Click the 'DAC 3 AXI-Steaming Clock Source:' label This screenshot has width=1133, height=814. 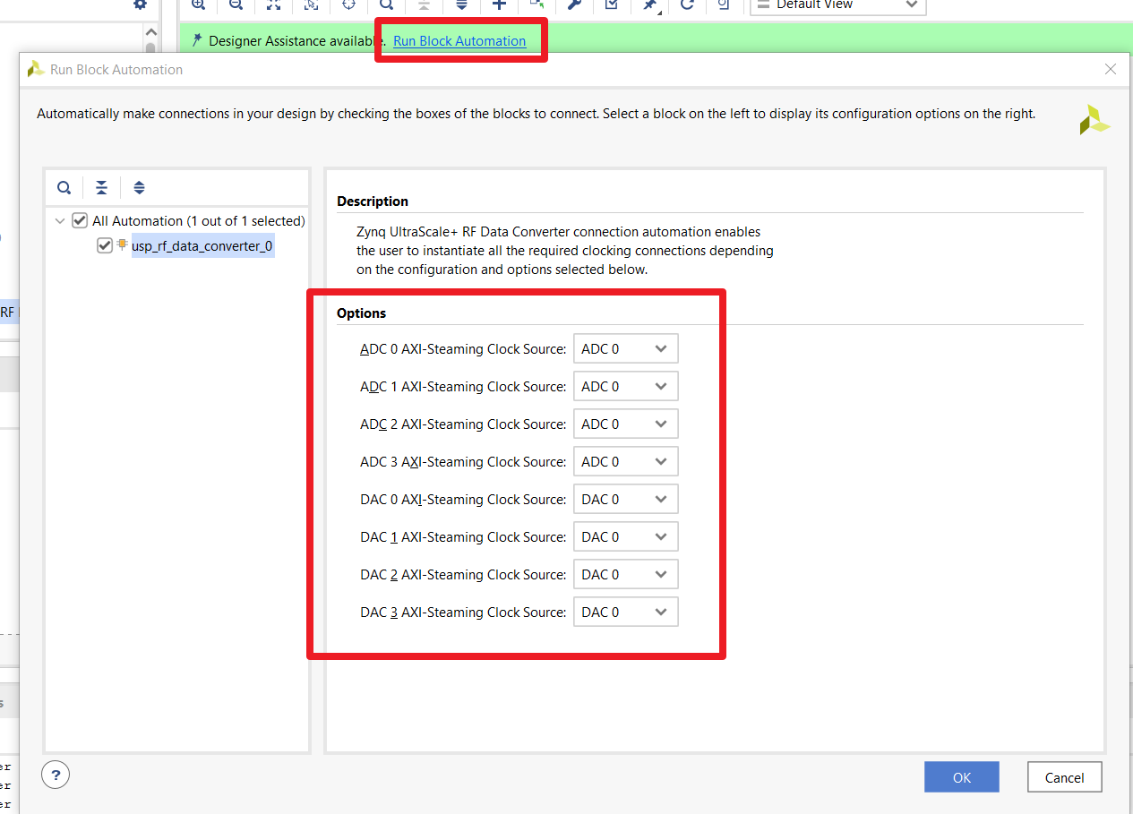coord(463,613)
